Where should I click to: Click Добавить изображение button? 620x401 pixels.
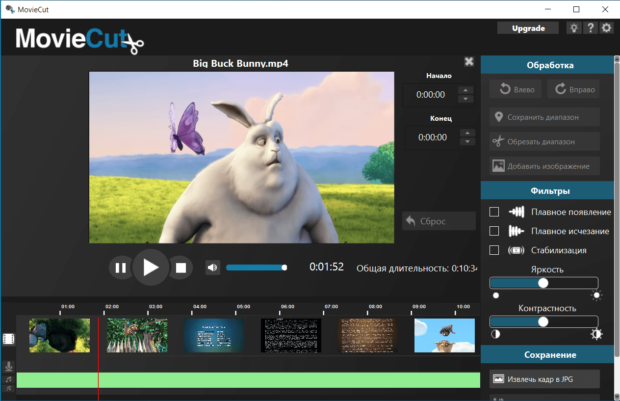click(x=544, y=166)
